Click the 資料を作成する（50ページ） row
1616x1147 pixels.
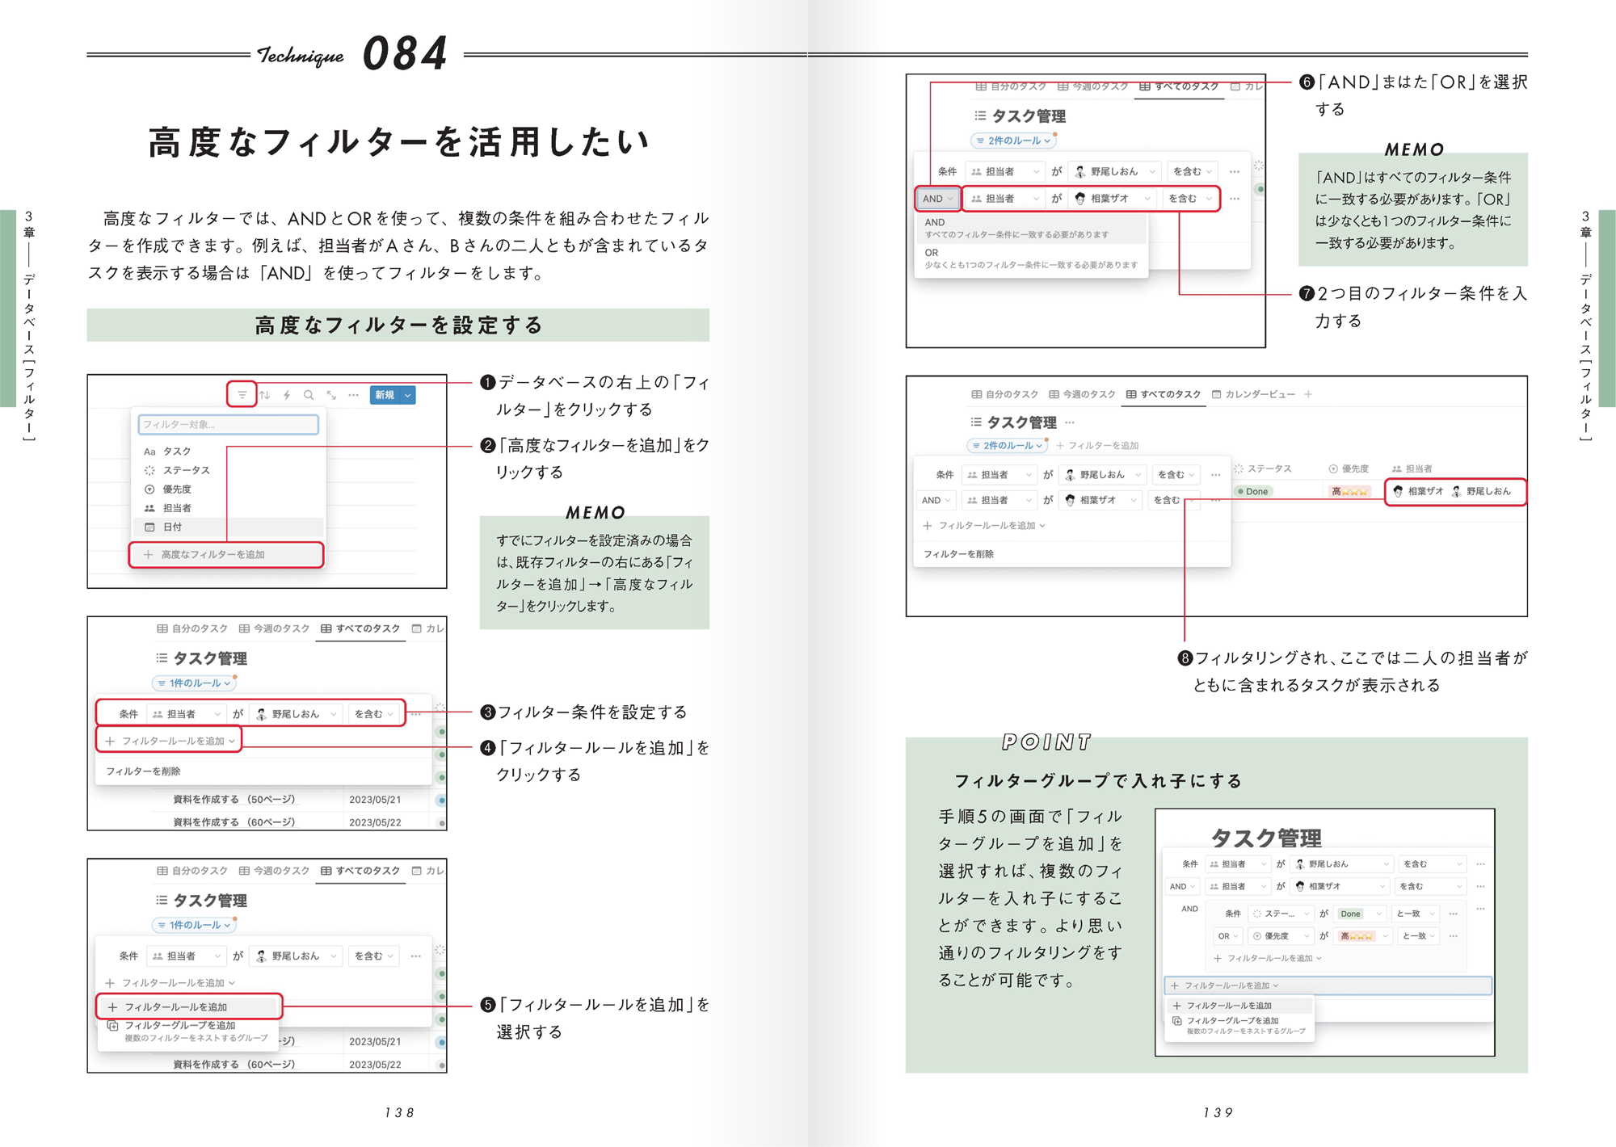[234, 800]
